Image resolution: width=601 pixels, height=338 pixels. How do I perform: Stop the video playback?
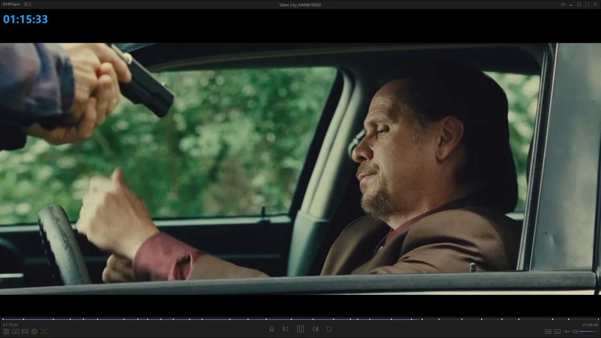[329, 329]
